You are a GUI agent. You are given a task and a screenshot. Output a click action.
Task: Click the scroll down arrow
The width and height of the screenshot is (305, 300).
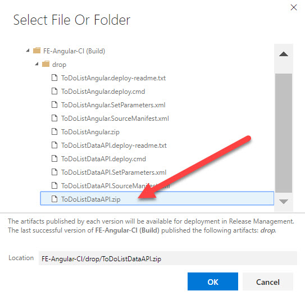(284, 202)
